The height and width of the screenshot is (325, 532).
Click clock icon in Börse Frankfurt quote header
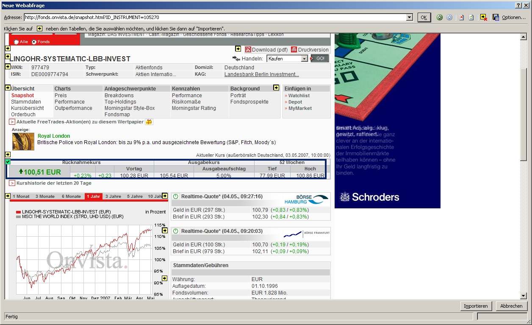(x=176, y=231)
